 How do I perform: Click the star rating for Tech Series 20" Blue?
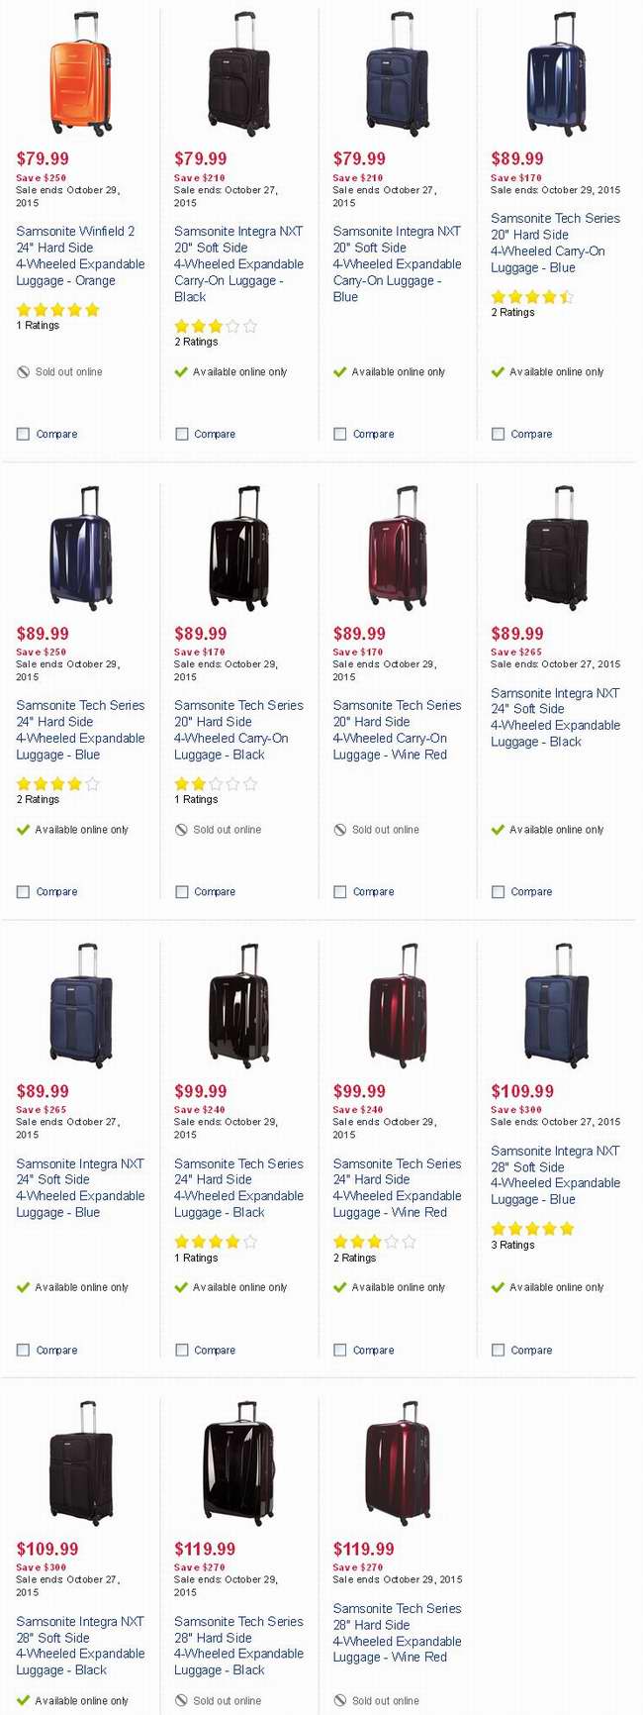pyautogui.click(x=532, y=296)
